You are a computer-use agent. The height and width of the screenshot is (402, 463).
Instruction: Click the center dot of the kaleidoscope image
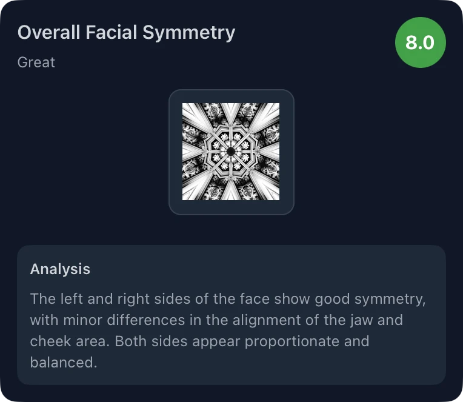tap(231, 151)
